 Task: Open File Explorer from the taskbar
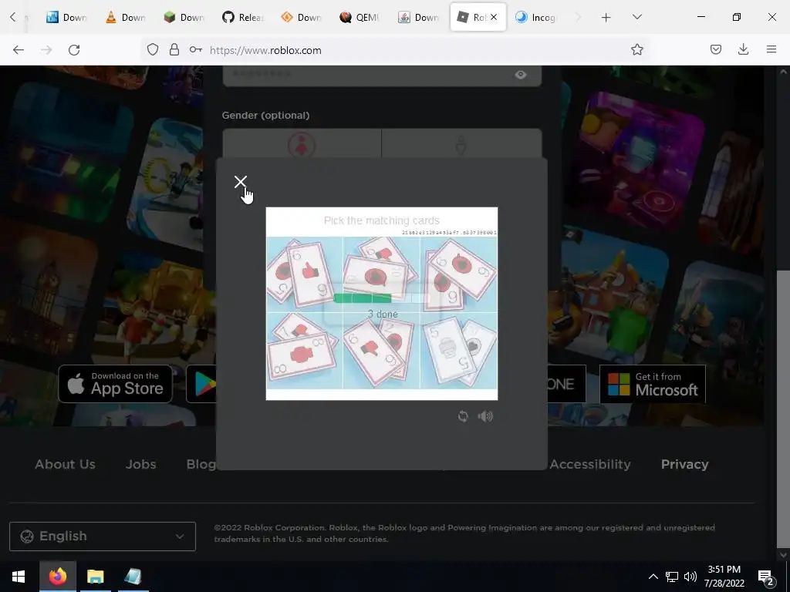pos(95,577)
